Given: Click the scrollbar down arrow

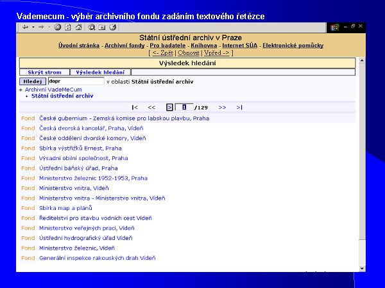Looking at the screenshot, I should point(362,268).
